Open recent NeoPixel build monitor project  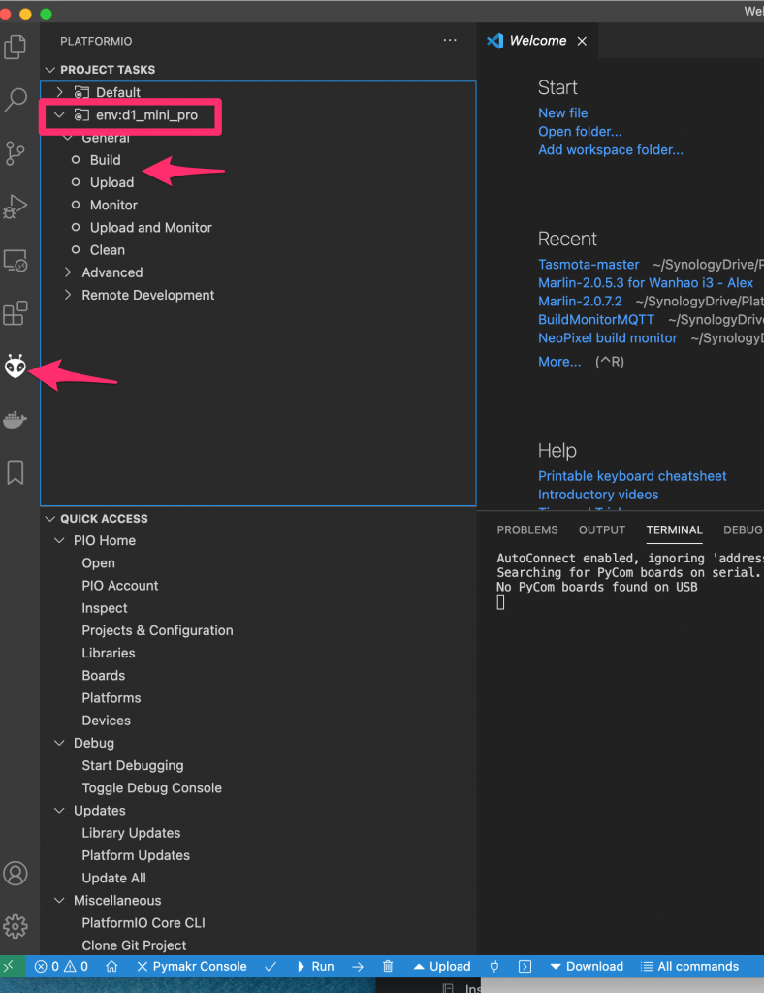coord(608,338)
